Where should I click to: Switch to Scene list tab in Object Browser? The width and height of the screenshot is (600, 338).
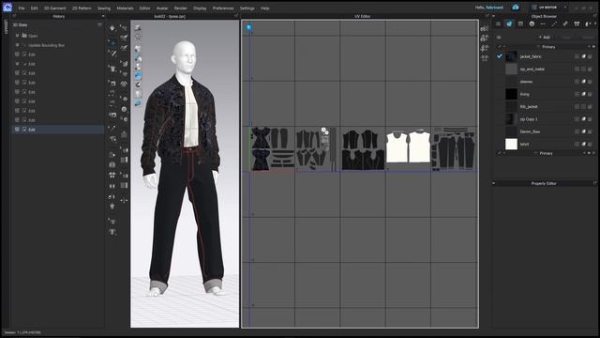[498, 23]
